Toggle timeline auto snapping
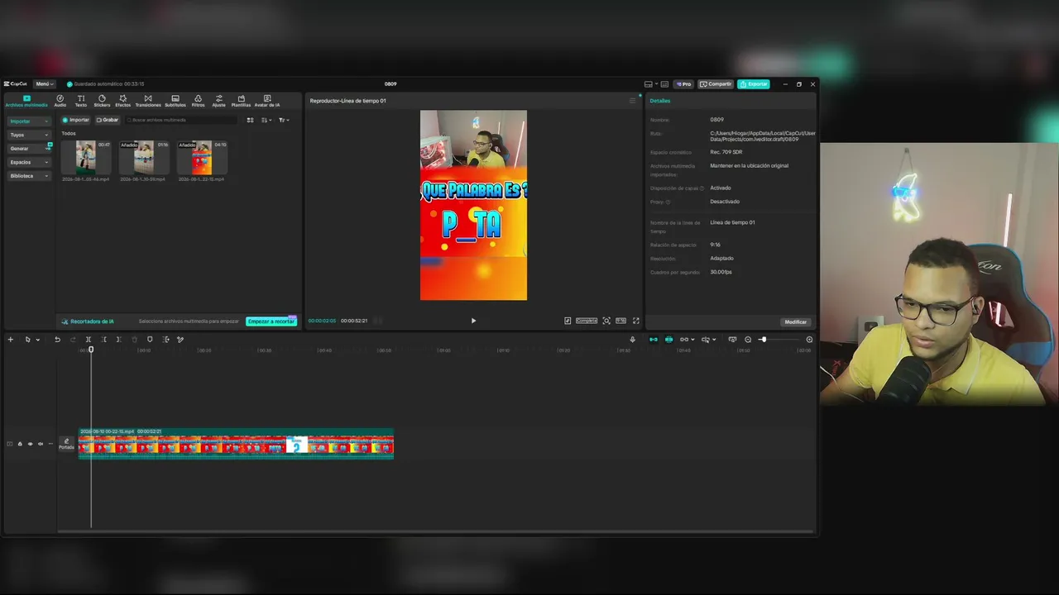This screenshot has width=1059, height=595. point(668,340)
